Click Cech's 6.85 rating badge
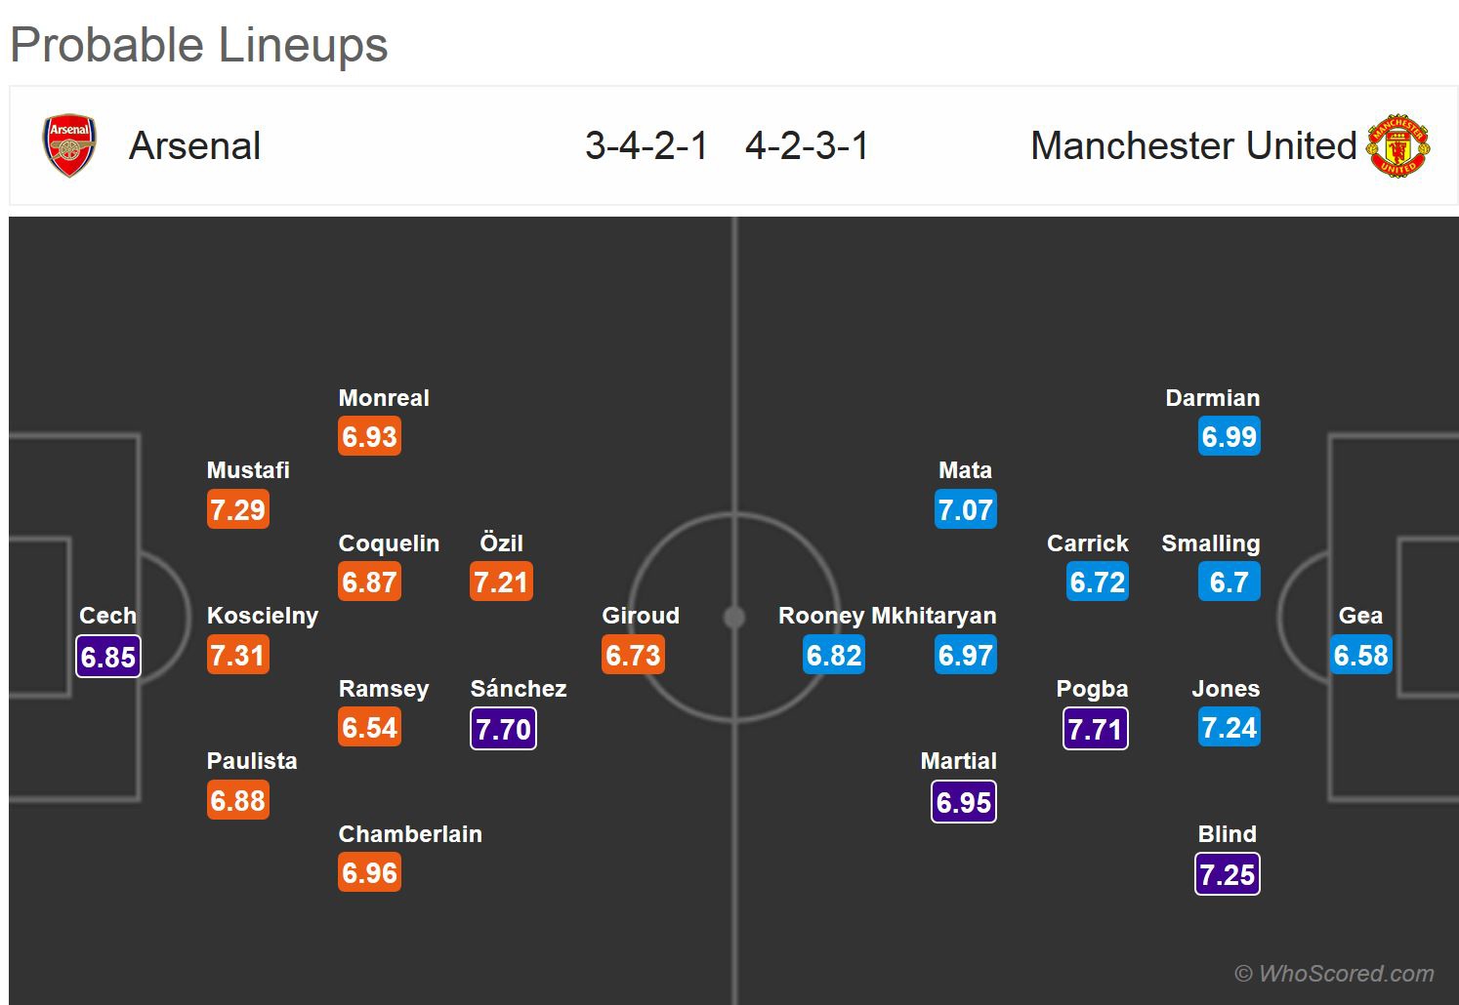The image size is (1459, 1005). pos(108,657)
